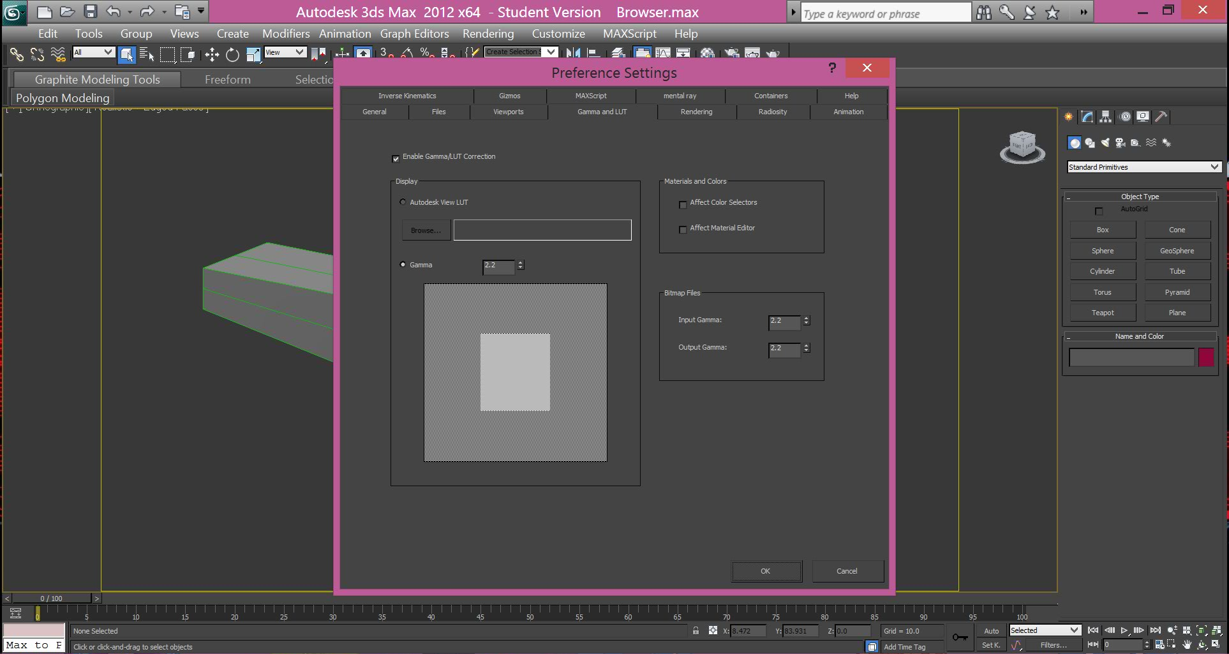
Task: Open the Hierarchy panel tab icon
Action: [1106, 117]
